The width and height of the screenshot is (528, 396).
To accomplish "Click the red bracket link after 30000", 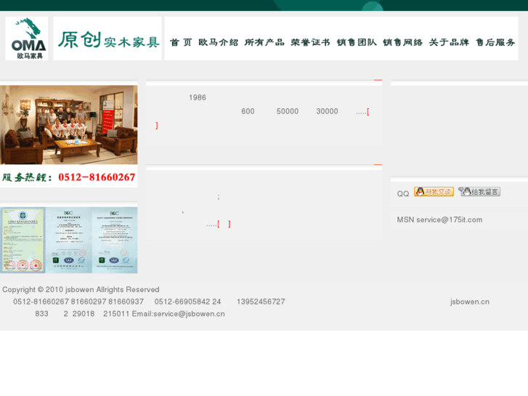I will (x=368, y=112).
